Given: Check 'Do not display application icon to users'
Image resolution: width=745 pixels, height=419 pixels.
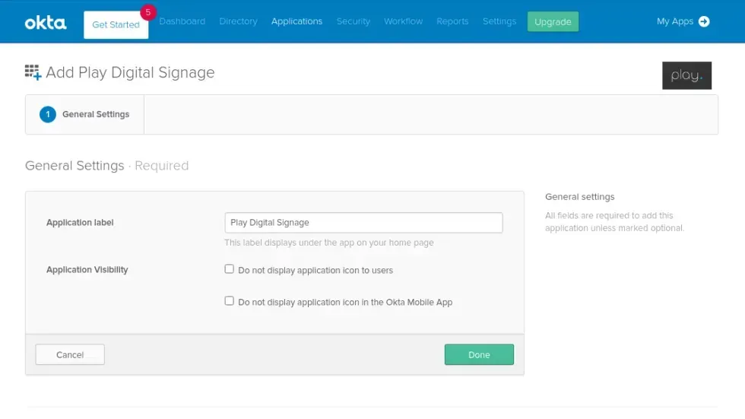Looking at the screenshot, I should coord(229,269).
